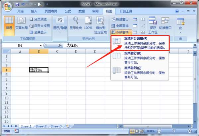Viewport: 199px width, 136px height.
Task: Click Unhide window icon beside Freeze Panes
Action: [x=135, y=32]
